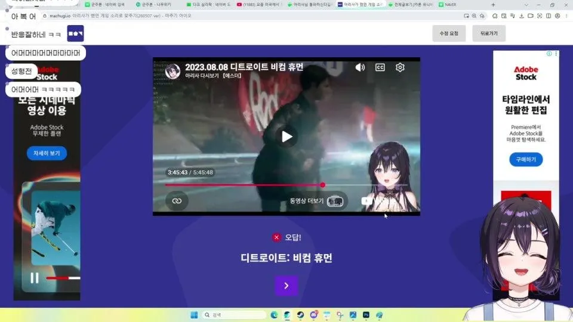Open Photoshop from the taskbar
573x322 pixels.
[x=366, y=315]
